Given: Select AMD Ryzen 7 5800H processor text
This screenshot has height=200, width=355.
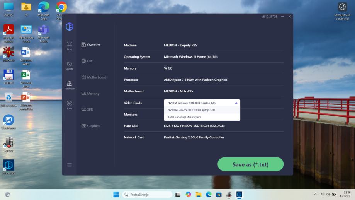Looking at the screenshot, I should click(x=195, y=80).
